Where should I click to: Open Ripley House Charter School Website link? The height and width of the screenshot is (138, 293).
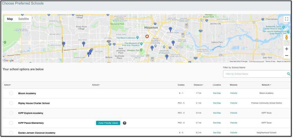pos(234,103)
